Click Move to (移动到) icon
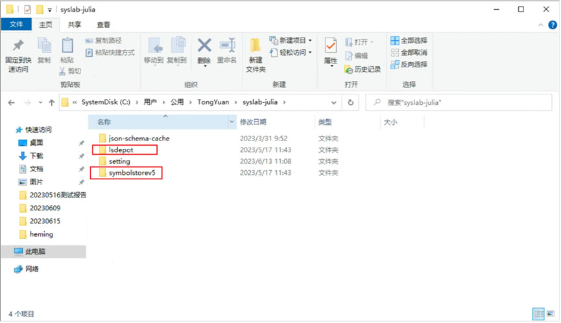This screenshot has height=323, width=561. [x=154, y=46]
